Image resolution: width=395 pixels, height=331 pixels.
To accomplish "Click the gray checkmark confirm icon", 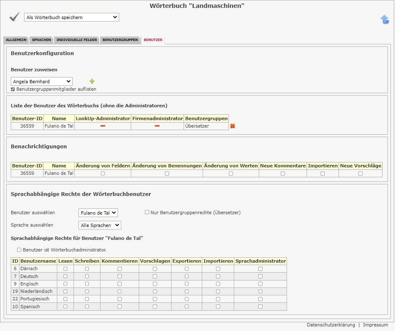I will 15,17.
